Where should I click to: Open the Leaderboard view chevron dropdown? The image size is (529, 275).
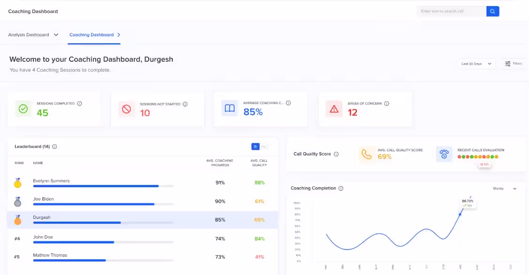[264, 147]
